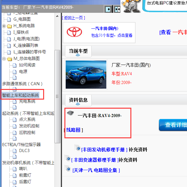Click 厂家:一汽丰田(国内) text
The image size is (187, 187).
pyautogui.click(x=131, y=65)
